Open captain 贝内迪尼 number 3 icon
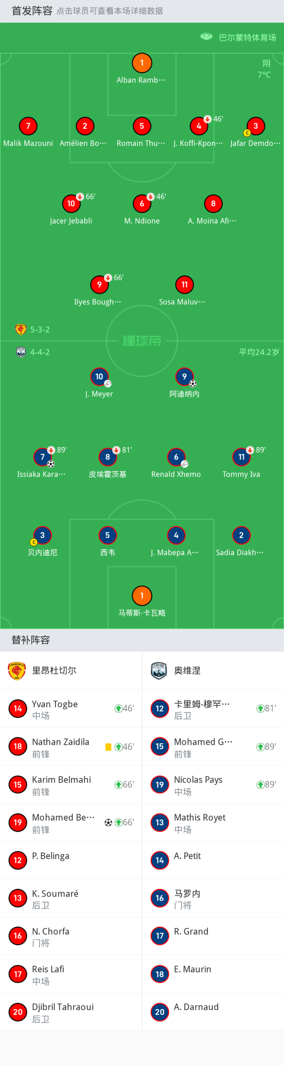The width and height of the screenshot is (284, 1065). [42, 535]
